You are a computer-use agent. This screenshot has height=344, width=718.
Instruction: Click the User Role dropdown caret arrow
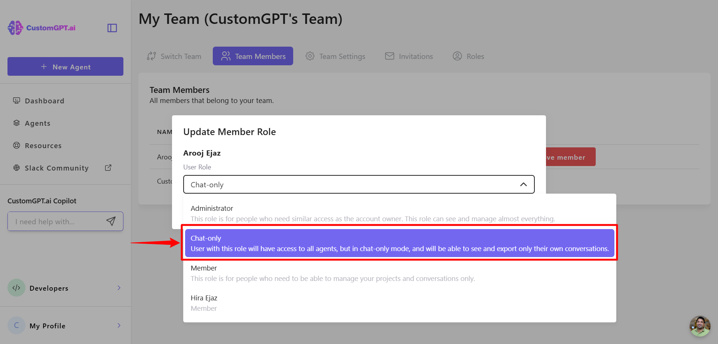coord(524,184)
